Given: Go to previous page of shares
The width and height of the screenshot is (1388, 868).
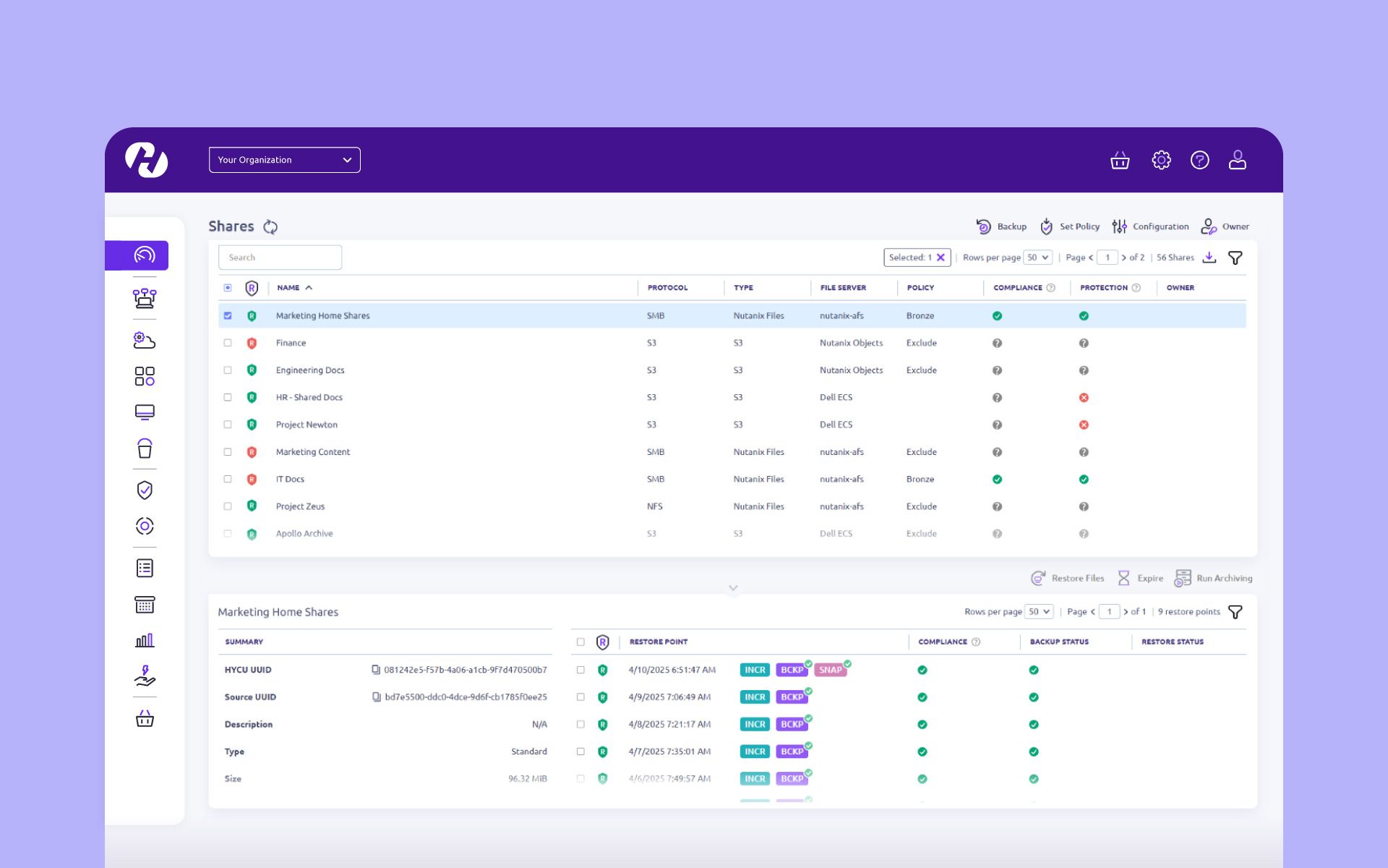Looking at the screenshot, I should 1091,258.
